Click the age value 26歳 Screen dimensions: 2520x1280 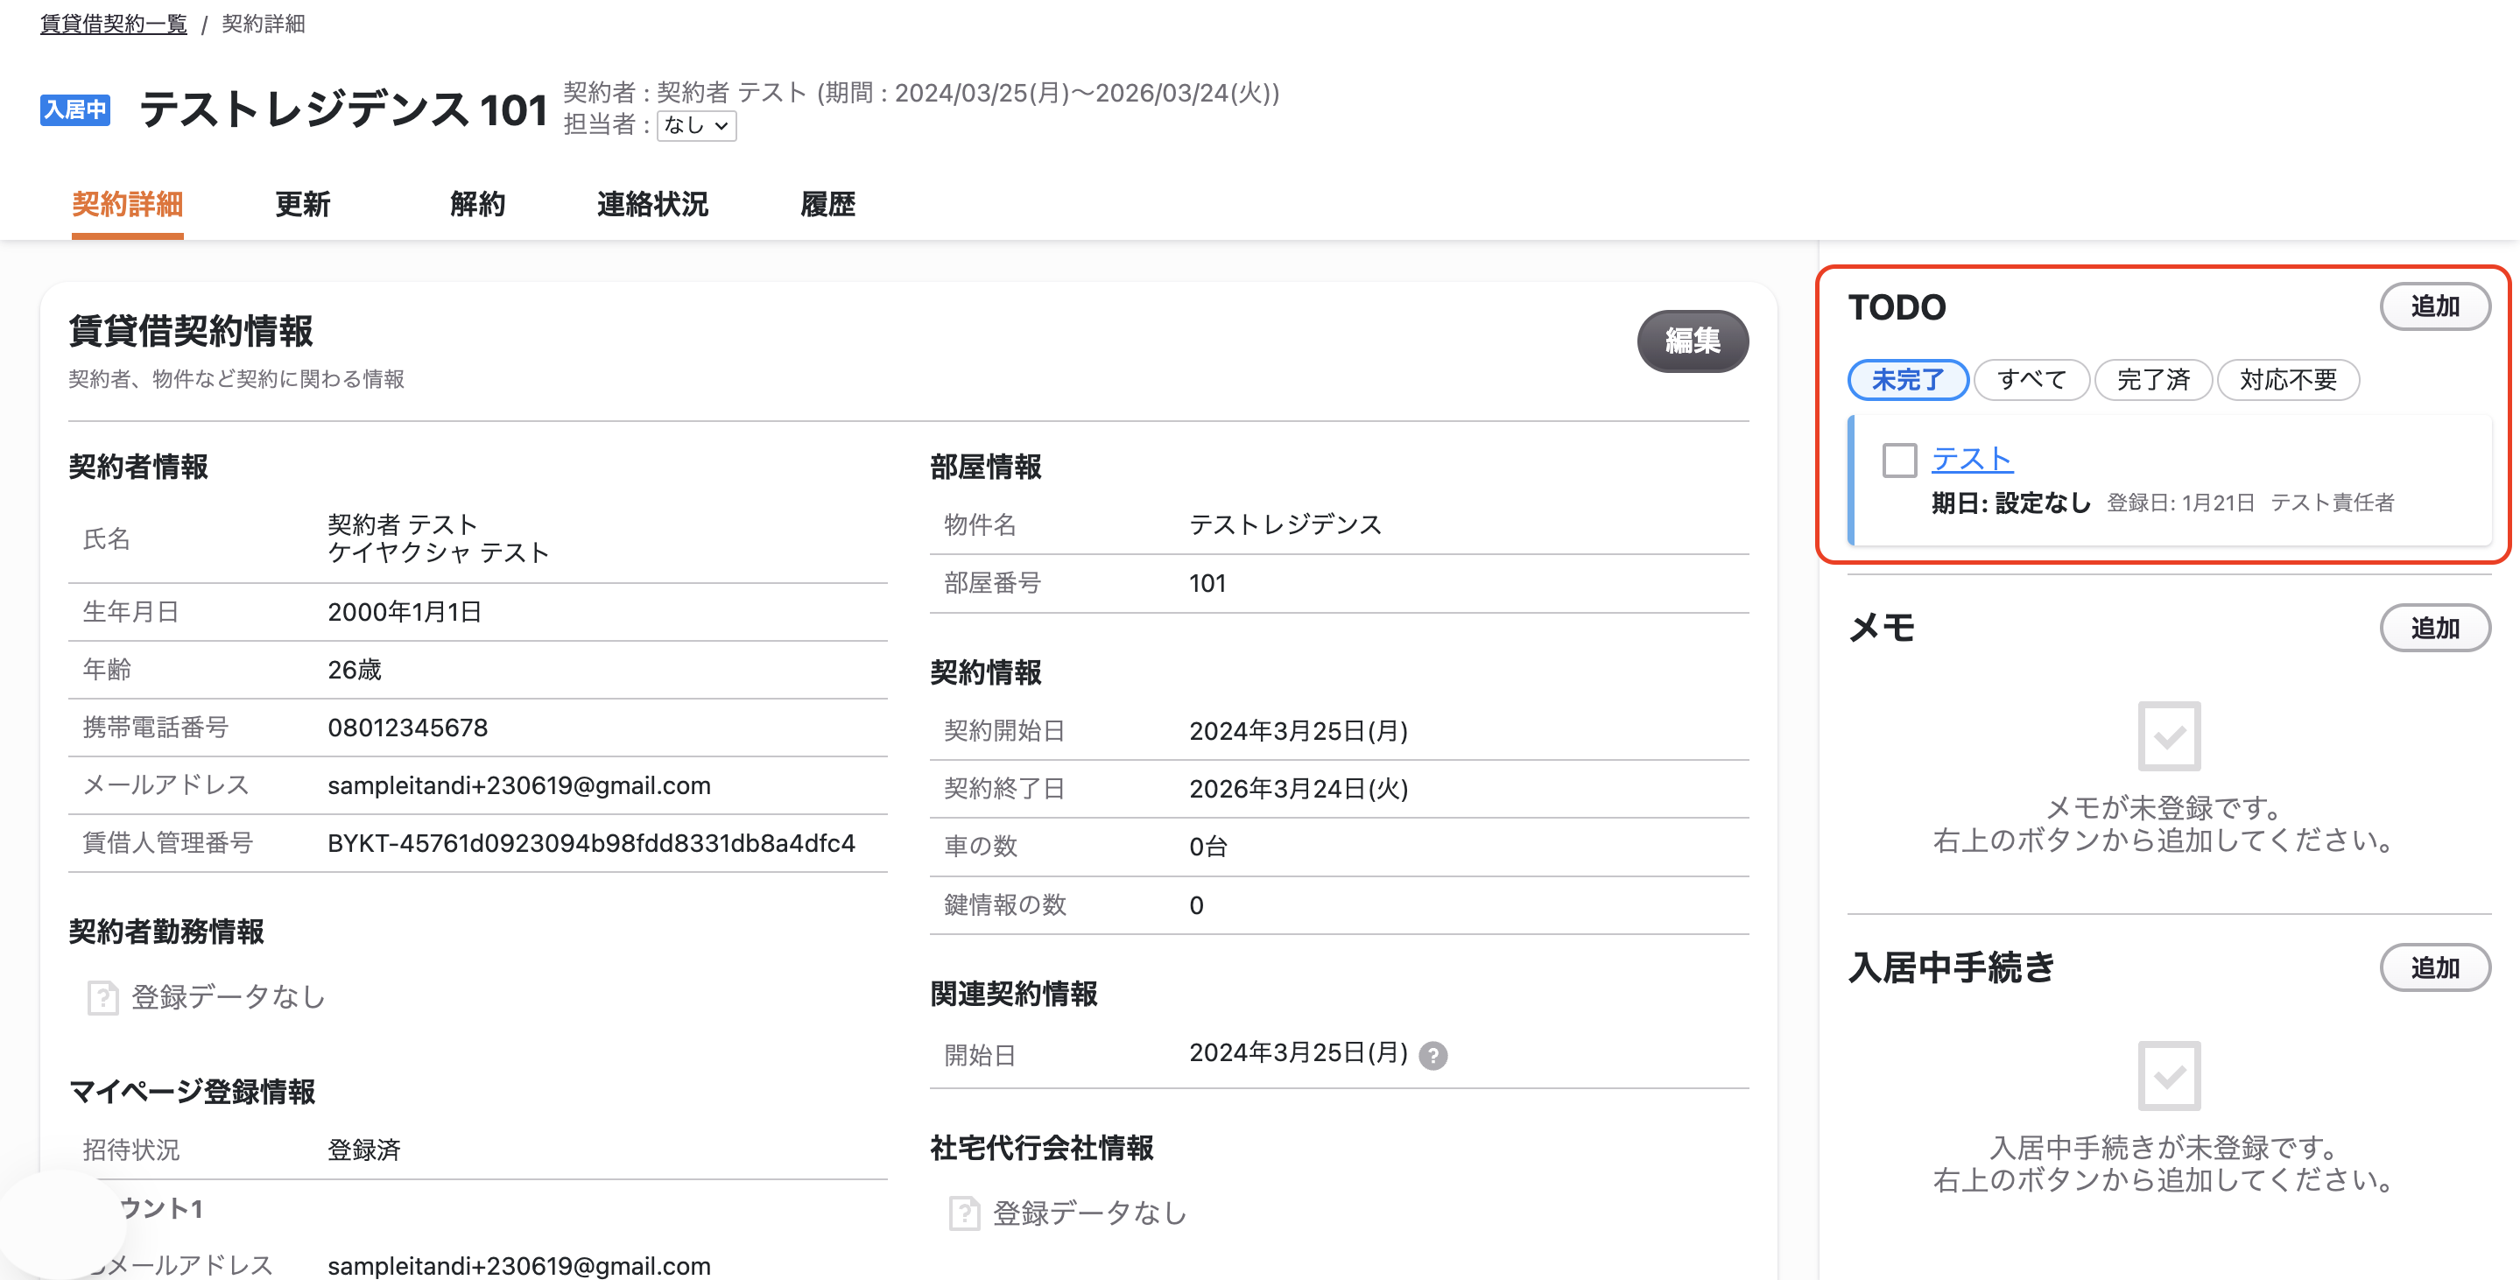point(354,670)
